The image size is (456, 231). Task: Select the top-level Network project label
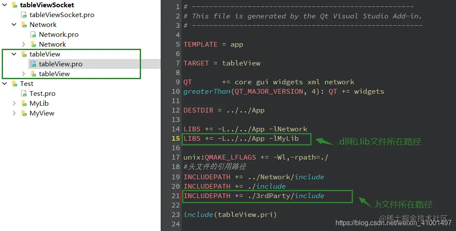(43, 25)
